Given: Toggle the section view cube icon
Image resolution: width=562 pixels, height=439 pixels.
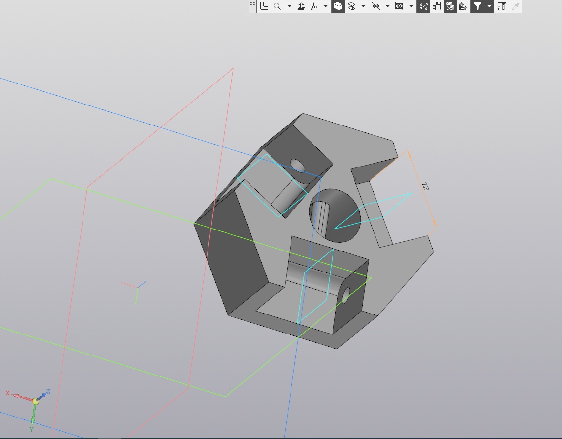Looking at the screenshot, I should tap(450, 6).
